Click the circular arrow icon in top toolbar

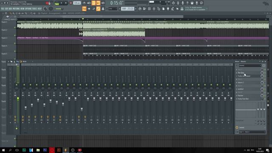point(173,3)
